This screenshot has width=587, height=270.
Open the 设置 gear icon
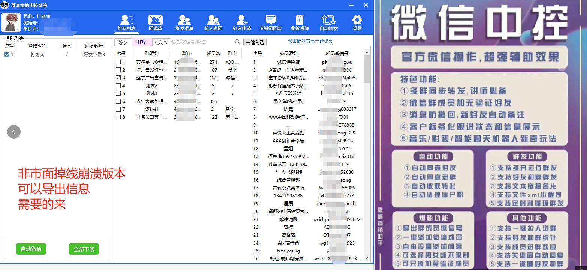[x=357, y=22]
